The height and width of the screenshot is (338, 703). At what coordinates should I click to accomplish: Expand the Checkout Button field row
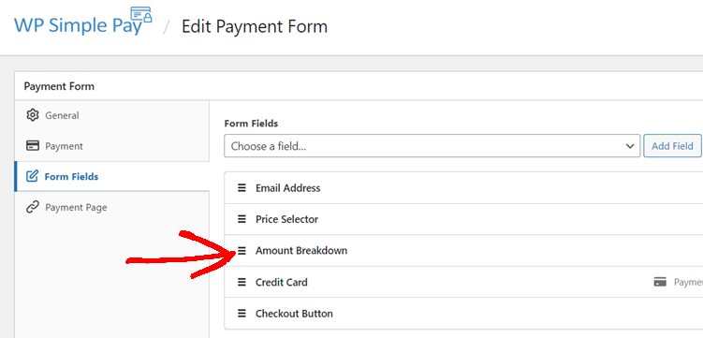pos(463,314)
